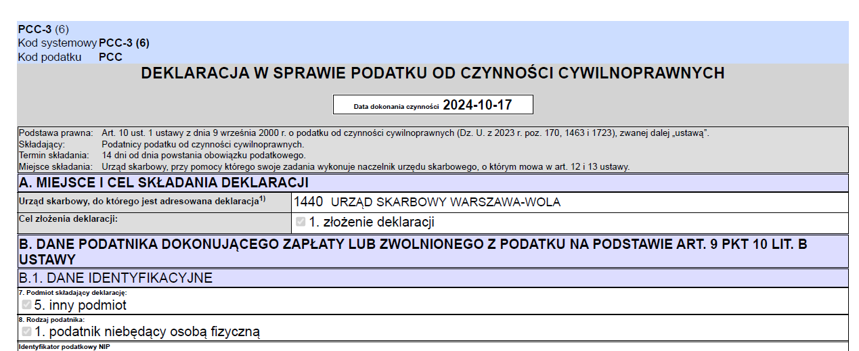The height and width of the screenshot is (351, 859).
Task: Click the Kod systemowy value "PCC-3 (6)"
Action: click(124, 43)
